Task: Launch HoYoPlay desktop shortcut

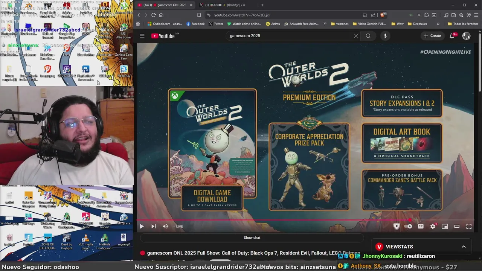Action: click(x=124, y=72)
